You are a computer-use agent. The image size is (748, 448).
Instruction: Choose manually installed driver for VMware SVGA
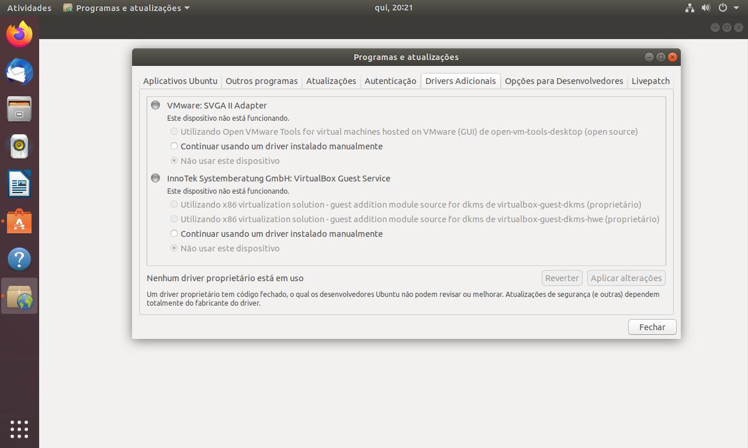click(174, 146)
